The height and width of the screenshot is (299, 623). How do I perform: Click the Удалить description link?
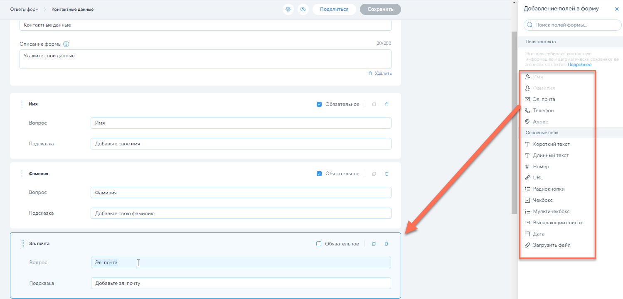(380, 74)
